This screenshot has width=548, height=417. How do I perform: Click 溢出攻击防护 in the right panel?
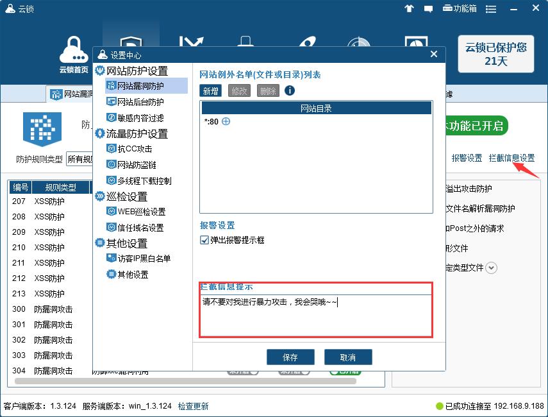click(x=469, y=189)
